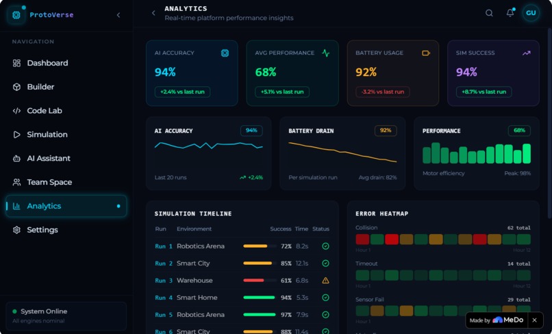Click Run 3 warning triangle status icon
This screenshot has height=334, width=552.
coord(325,281)
